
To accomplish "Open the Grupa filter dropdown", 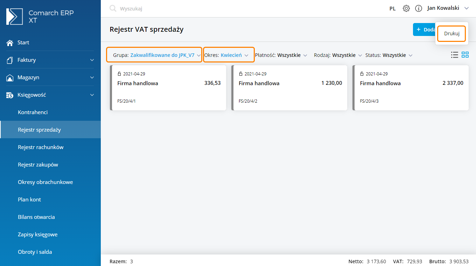I will (x=154, y=55).
